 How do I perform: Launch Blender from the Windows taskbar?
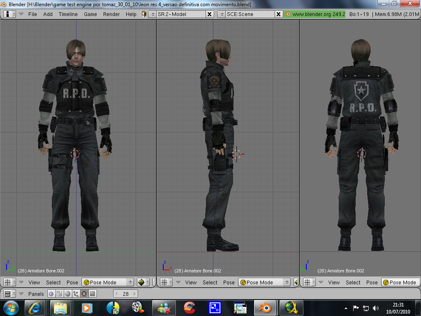tap(265, 307)
